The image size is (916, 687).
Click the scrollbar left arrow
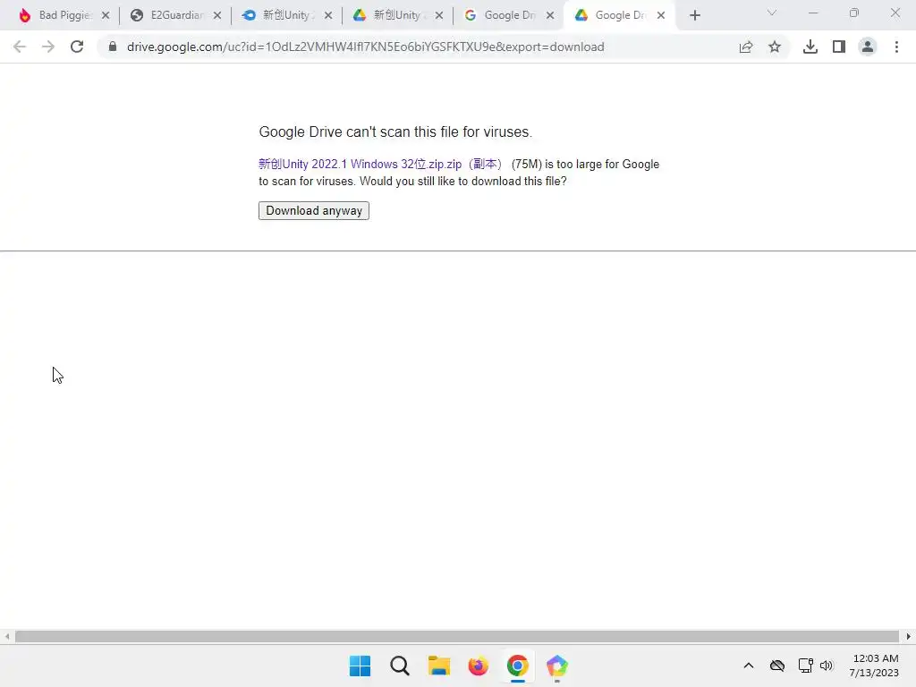coord(7,636)
